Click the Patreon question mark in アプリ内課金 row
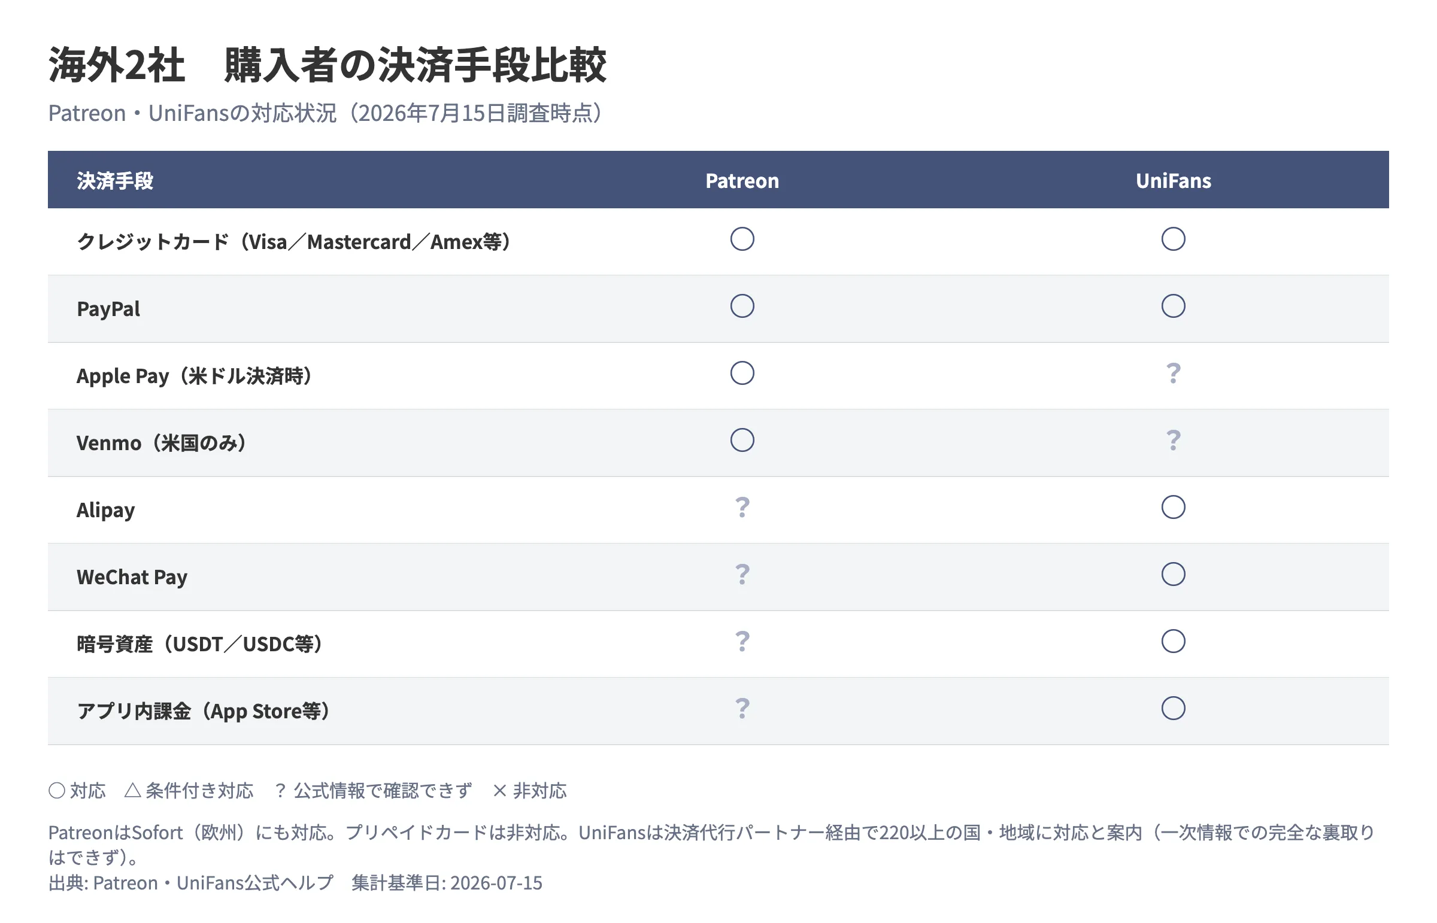1437x923 pixels. [x=742, y=710]
